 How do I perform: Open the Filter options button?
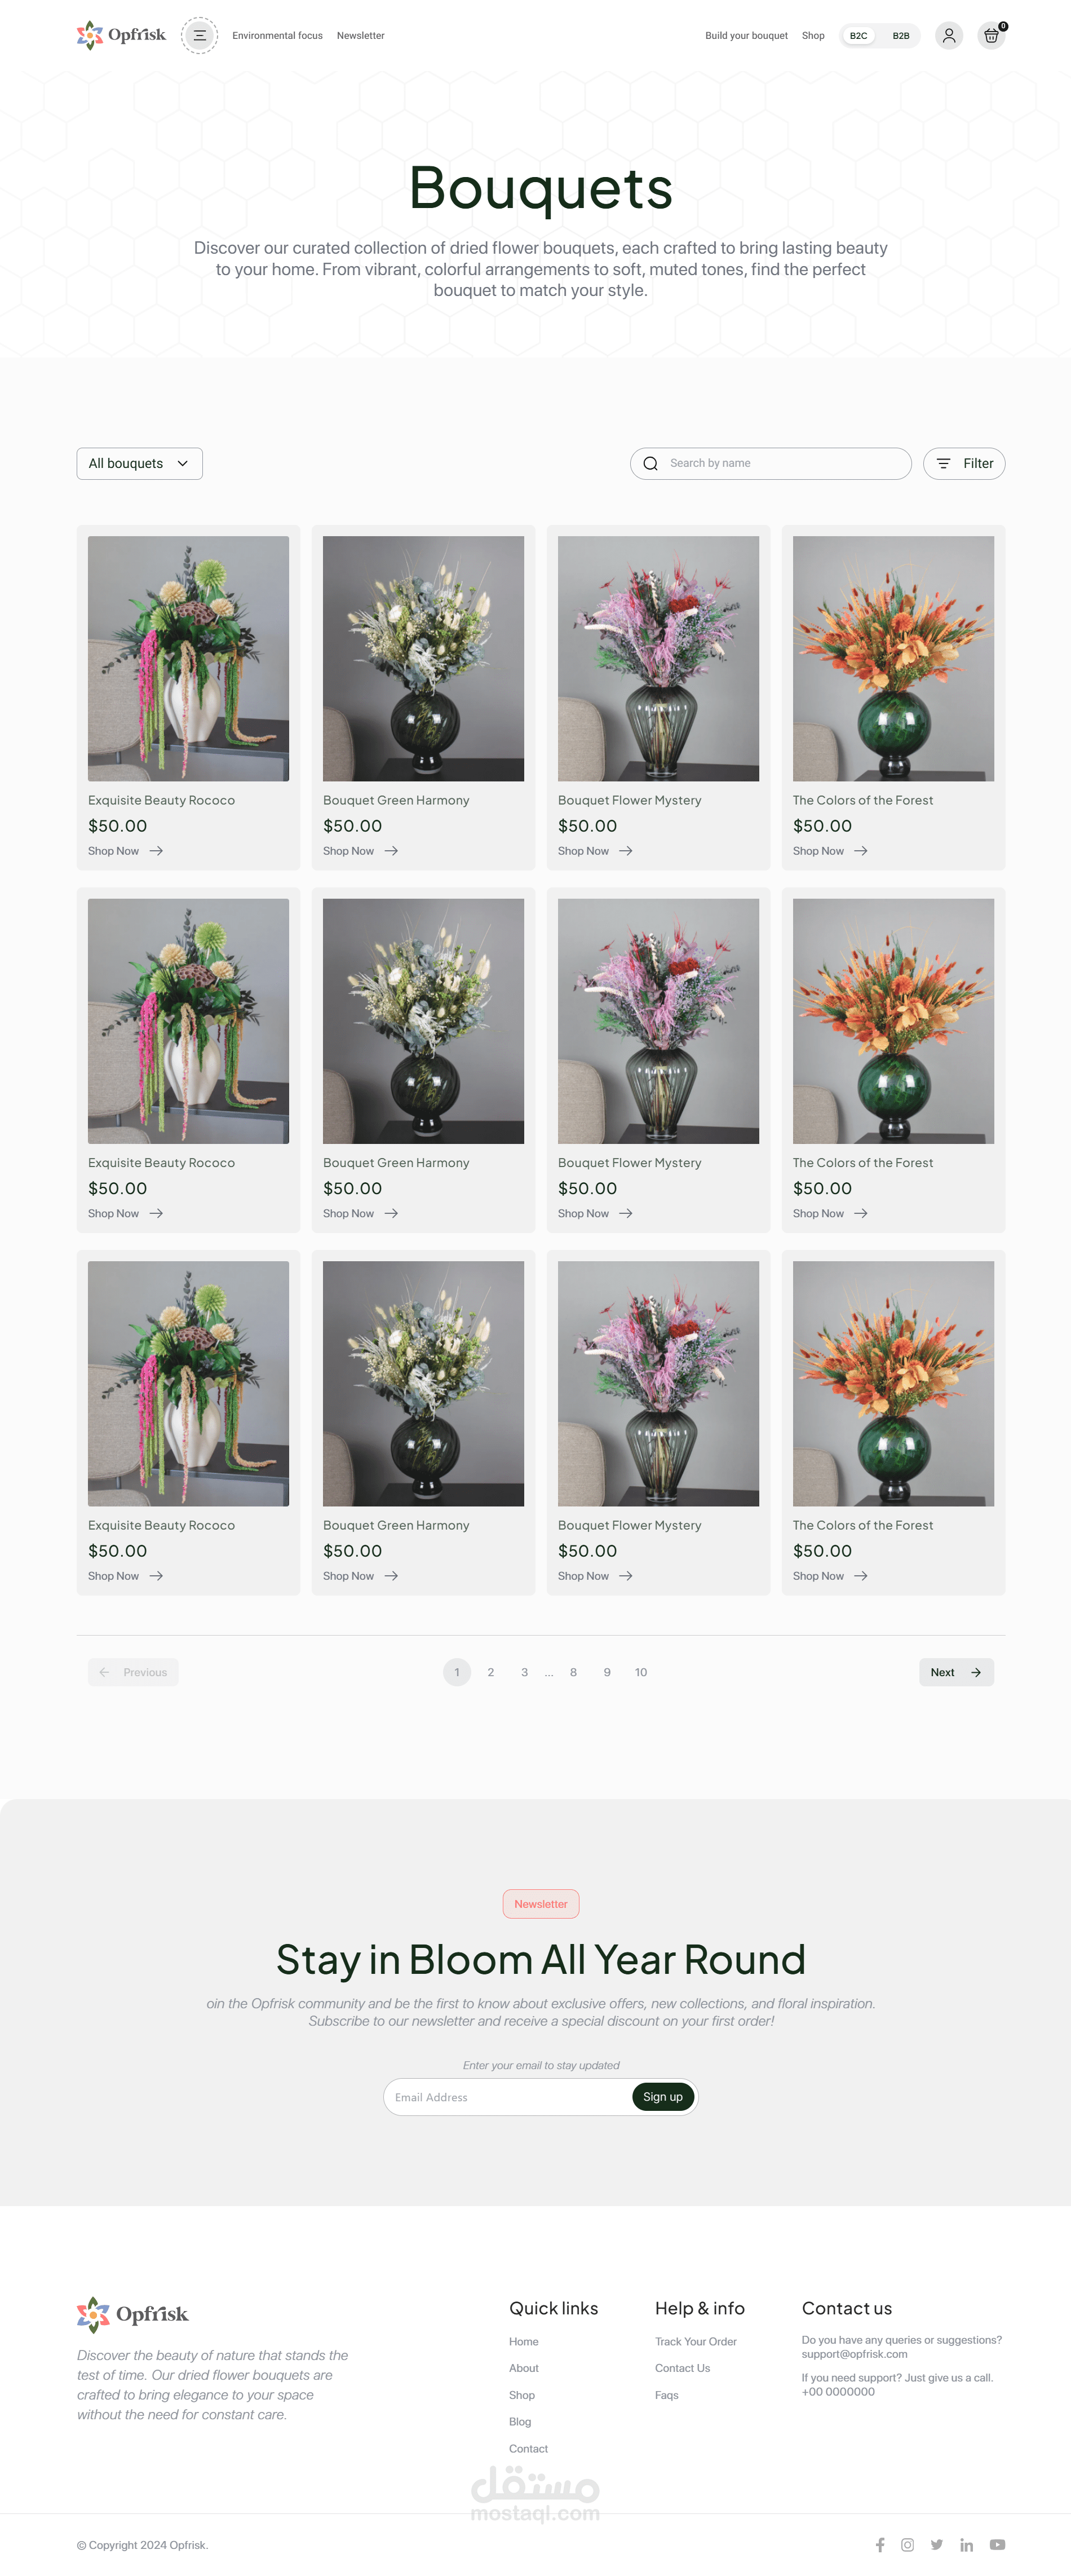(964, 463)
